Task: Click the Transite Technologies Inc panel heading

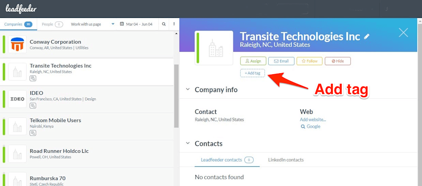Action: 300,36
